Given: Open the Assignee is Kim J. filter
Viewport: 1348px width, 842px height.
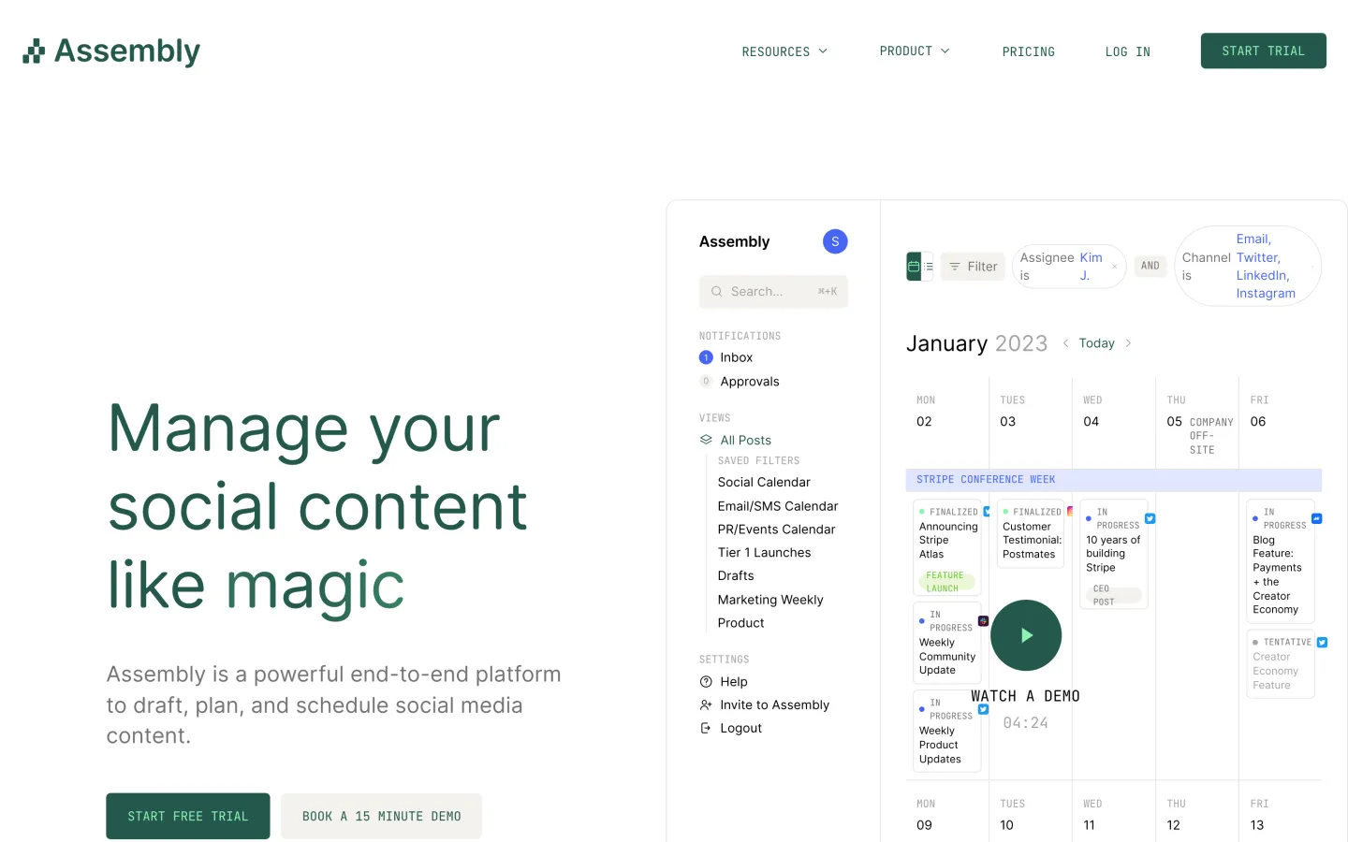Looking at the screenshot, I should click(x=1069, y=267).
